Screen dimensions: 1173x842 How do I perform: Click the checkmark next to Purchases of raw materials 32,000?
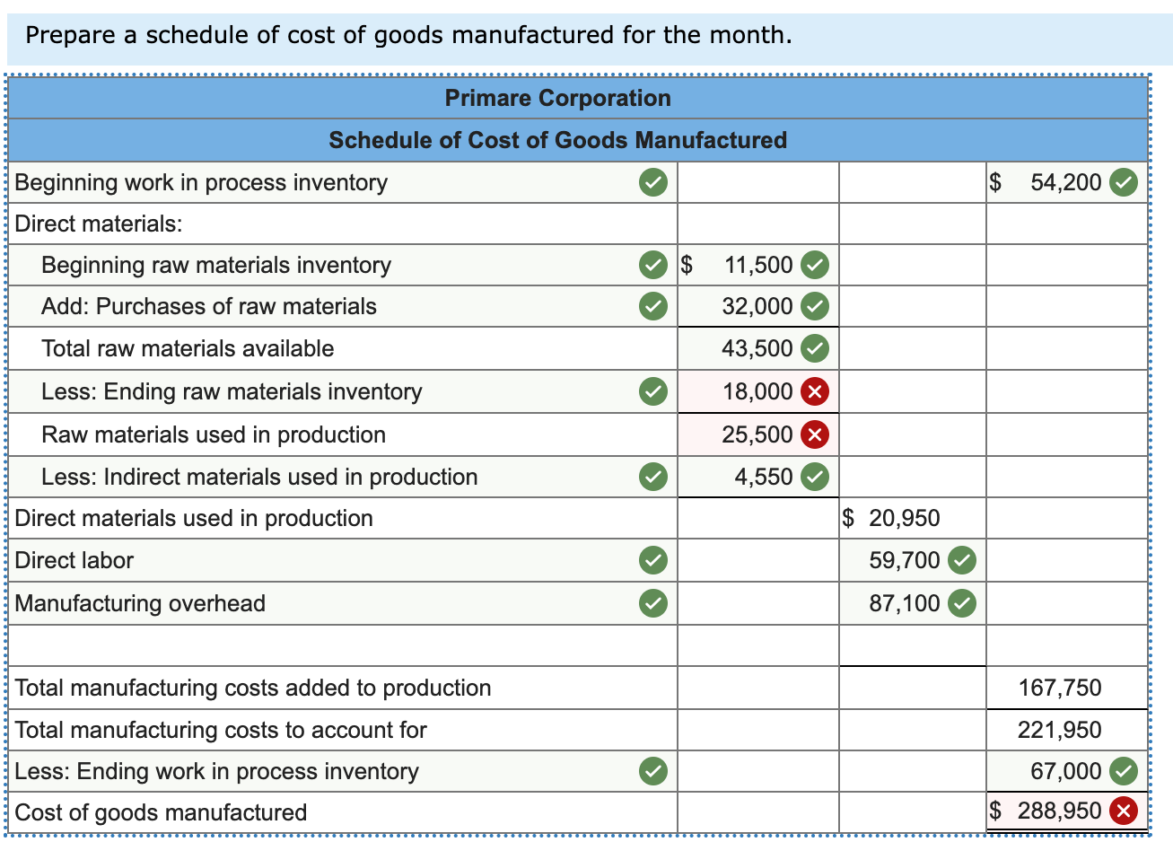tap(814, 306)
